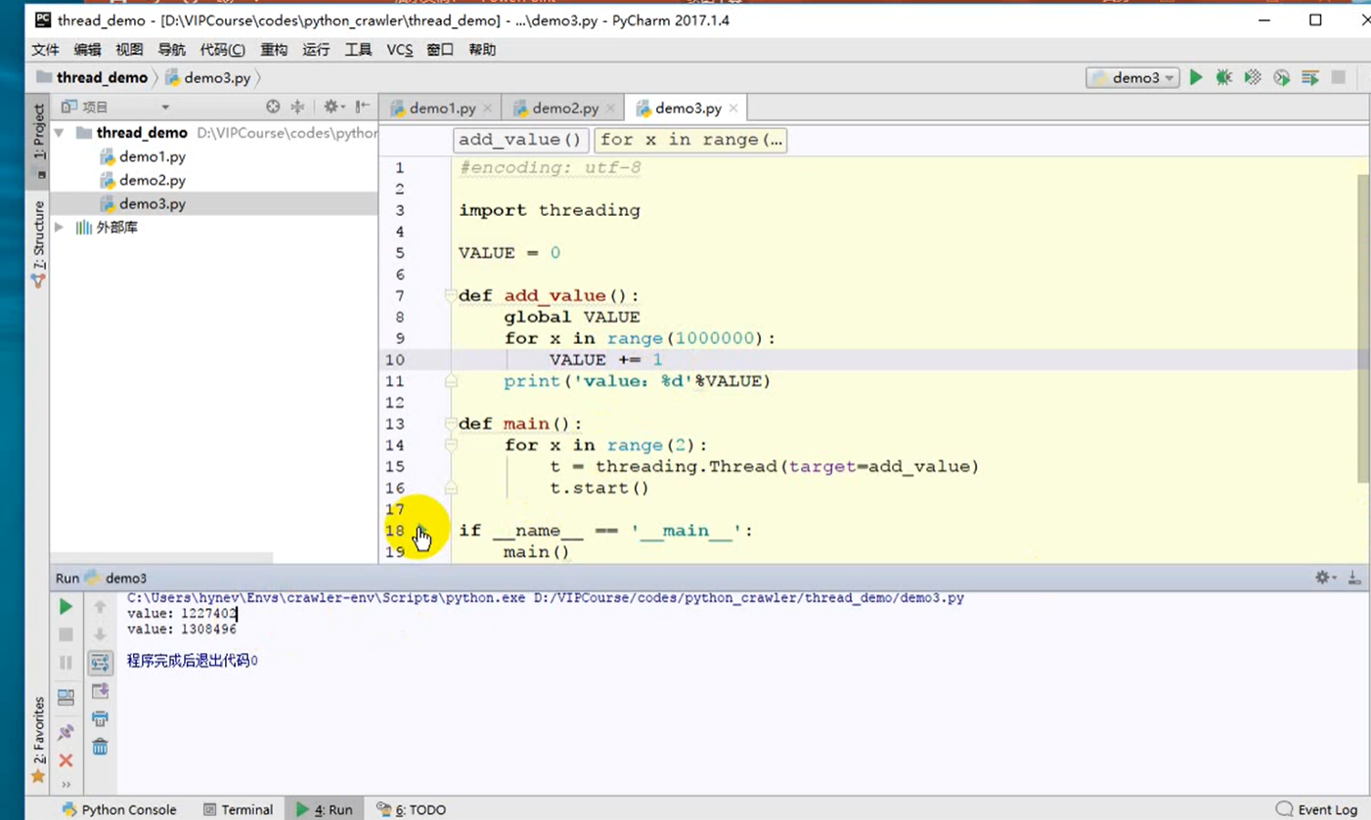
Task: Open the 帮助 menu
Action: [482, 50]
